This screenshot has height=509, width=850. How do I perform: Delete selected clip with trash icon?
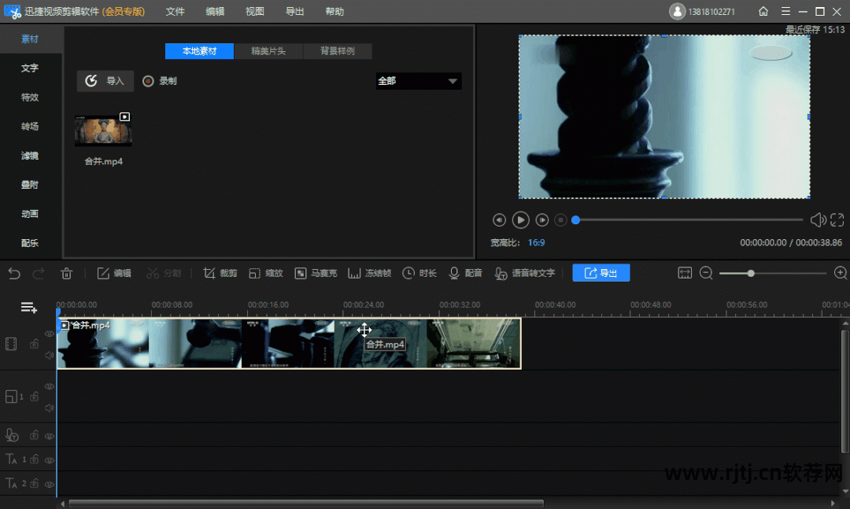click(67, 274)
